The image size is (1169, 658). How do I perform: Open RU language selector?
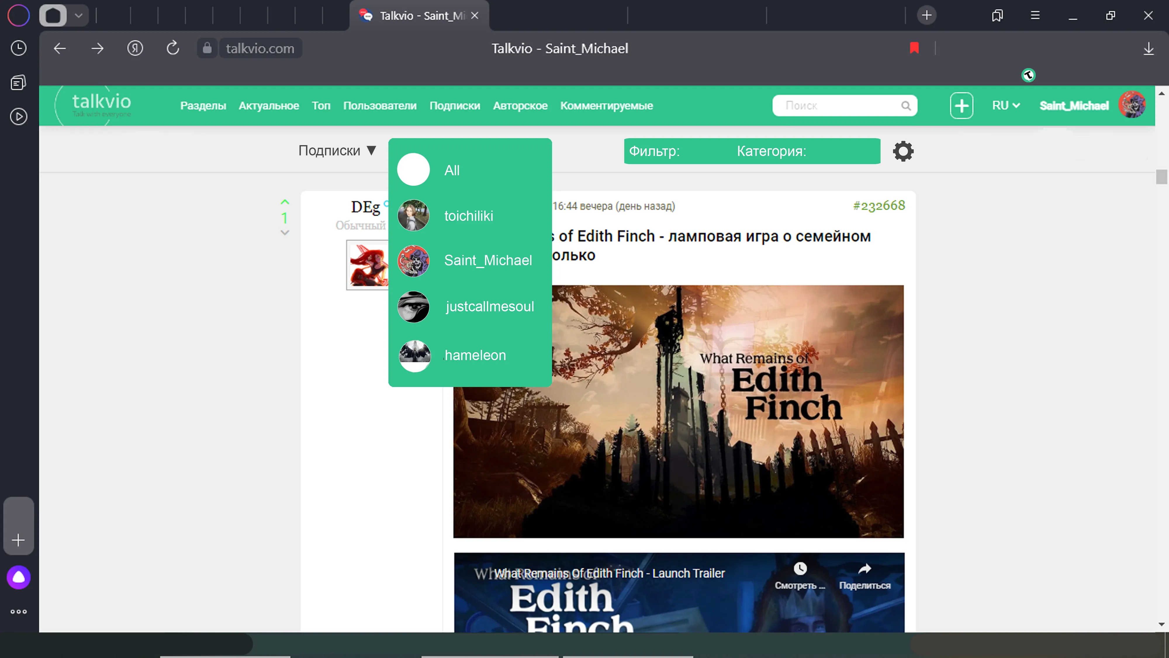[1006, 106]
